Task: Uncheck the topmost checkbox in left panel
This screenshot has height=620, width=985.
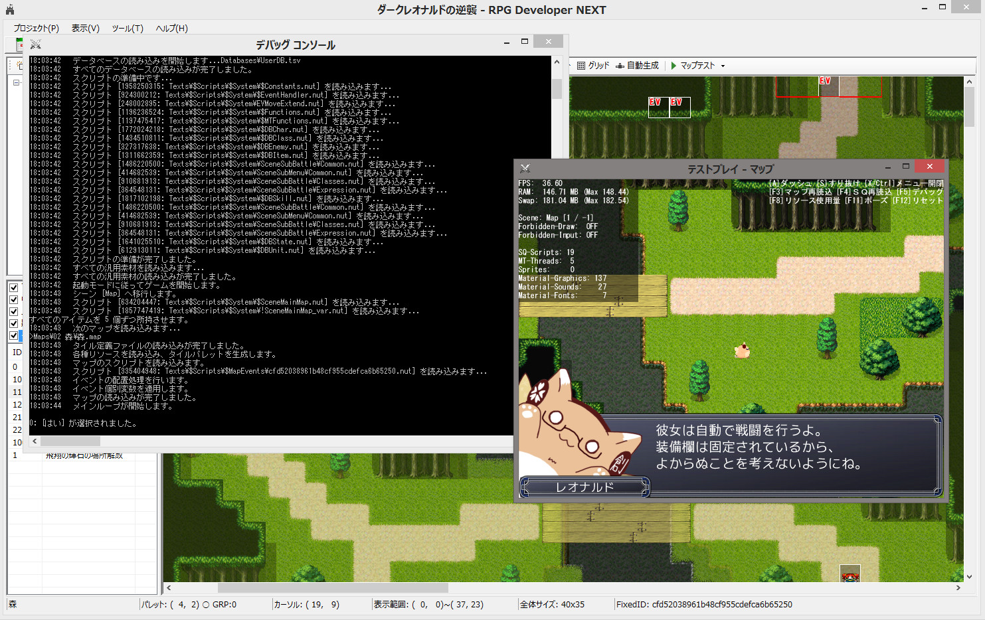Action: click(x=14, y=287)
